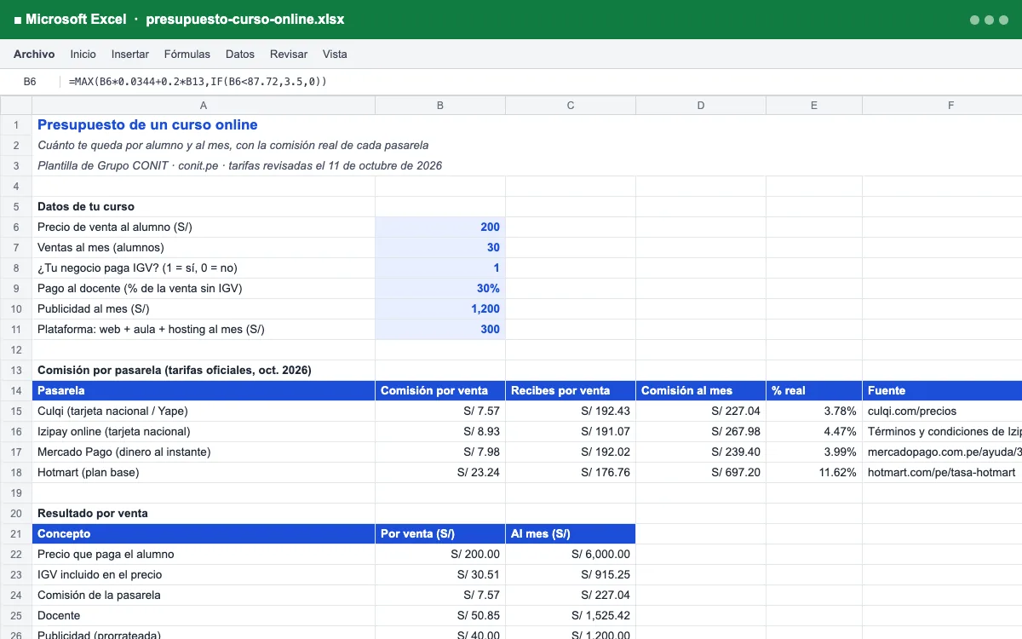Select IGV flag cell with value 1

pyautogui.click(x=440, y=268)
